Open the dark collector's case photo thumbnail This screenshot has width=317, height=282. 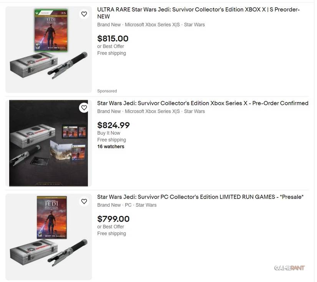click(48, 143)
